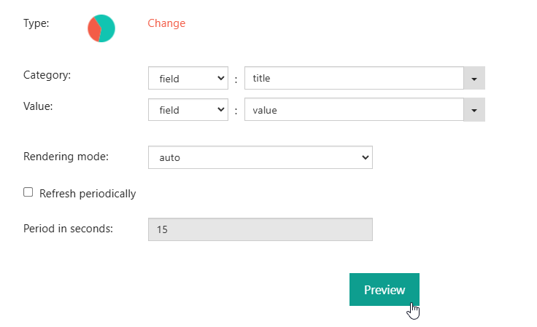Open the Rendering mode dropdown

(260, 157)
